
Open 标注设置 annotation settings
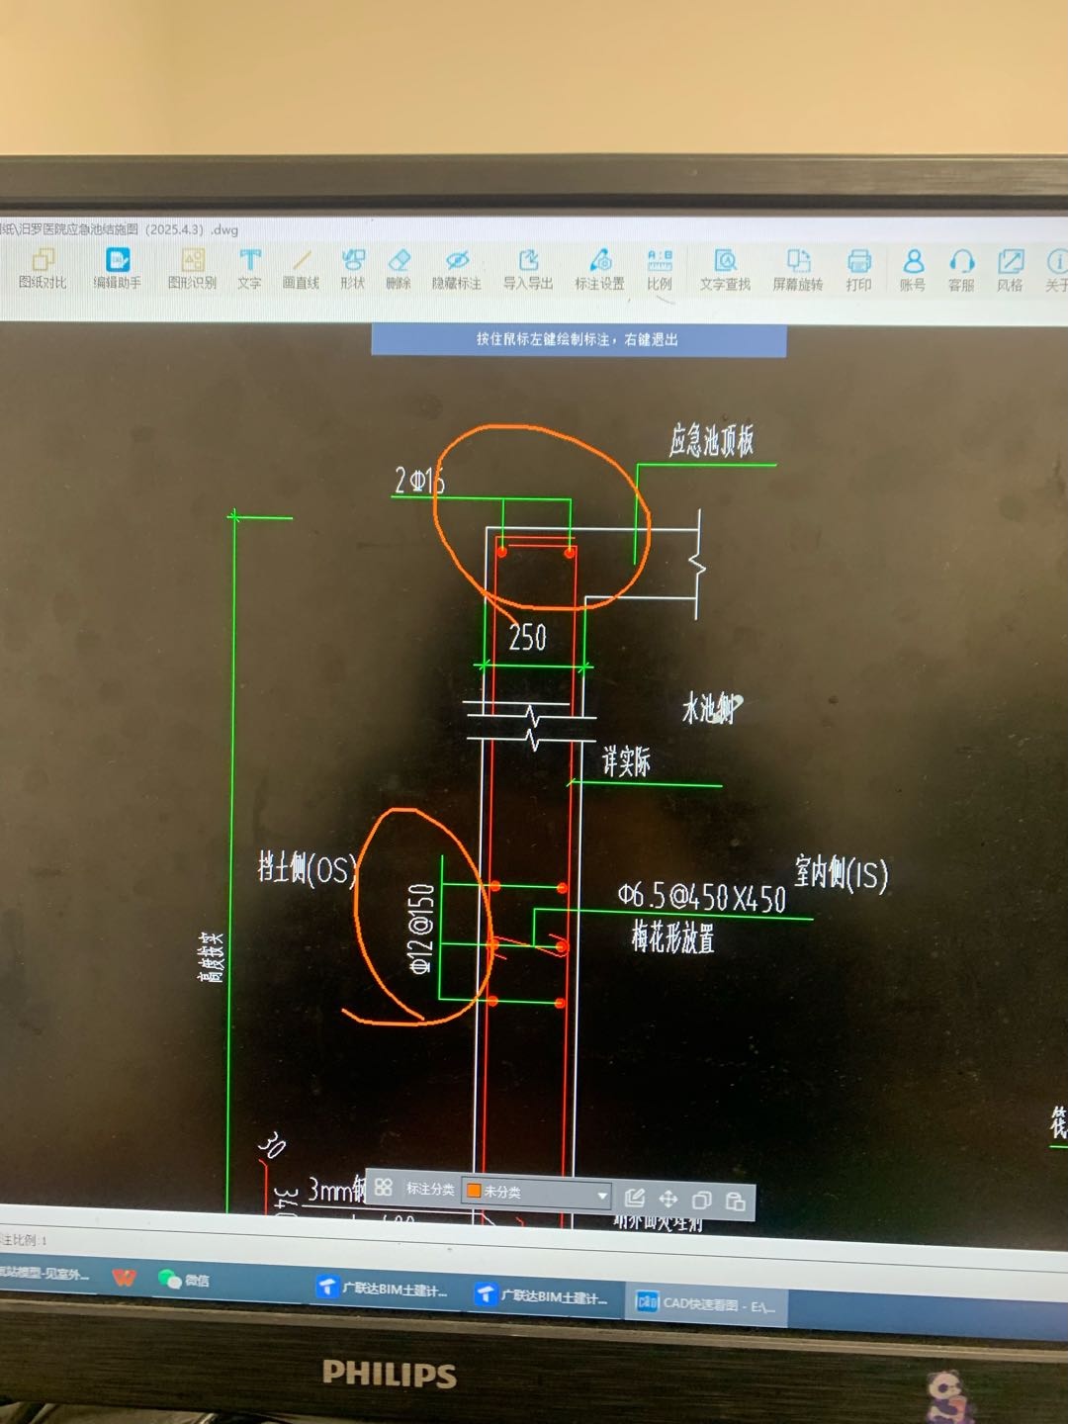point(599,270)
